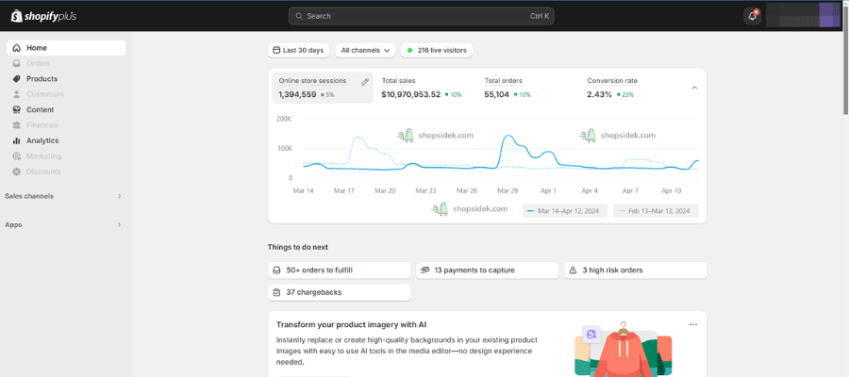Click the Home icon in sidebar

pos(16,48)
